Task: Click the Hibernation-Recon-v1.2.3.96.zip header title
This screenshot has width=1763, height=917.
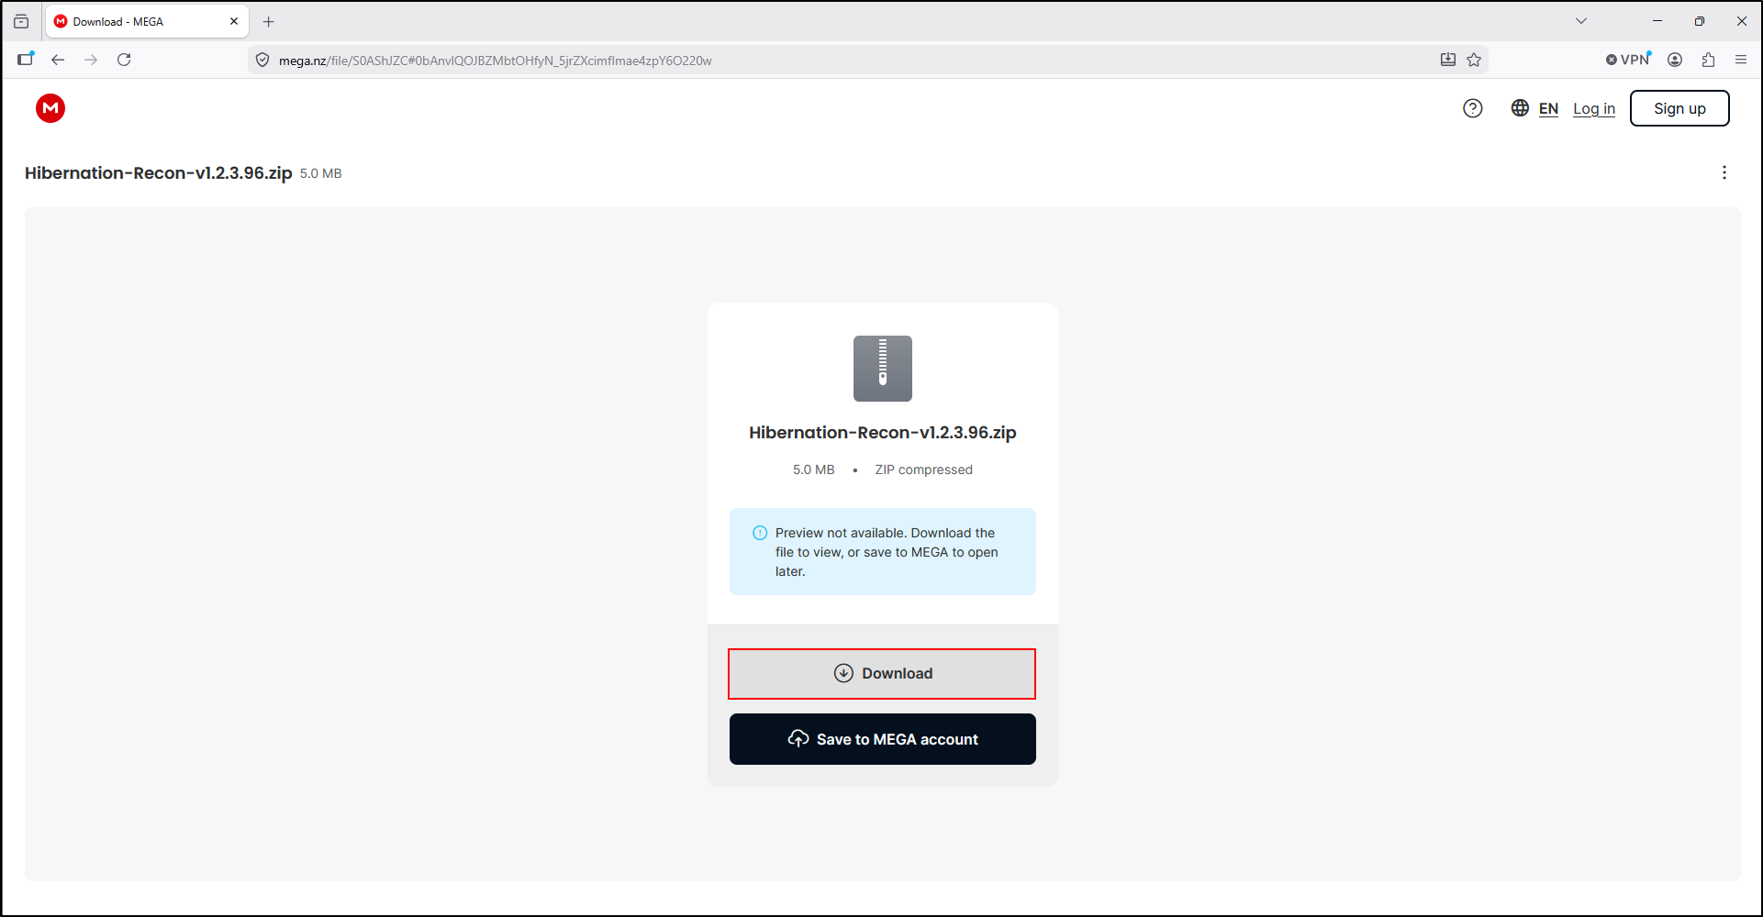Action: [x=159, y=172]
